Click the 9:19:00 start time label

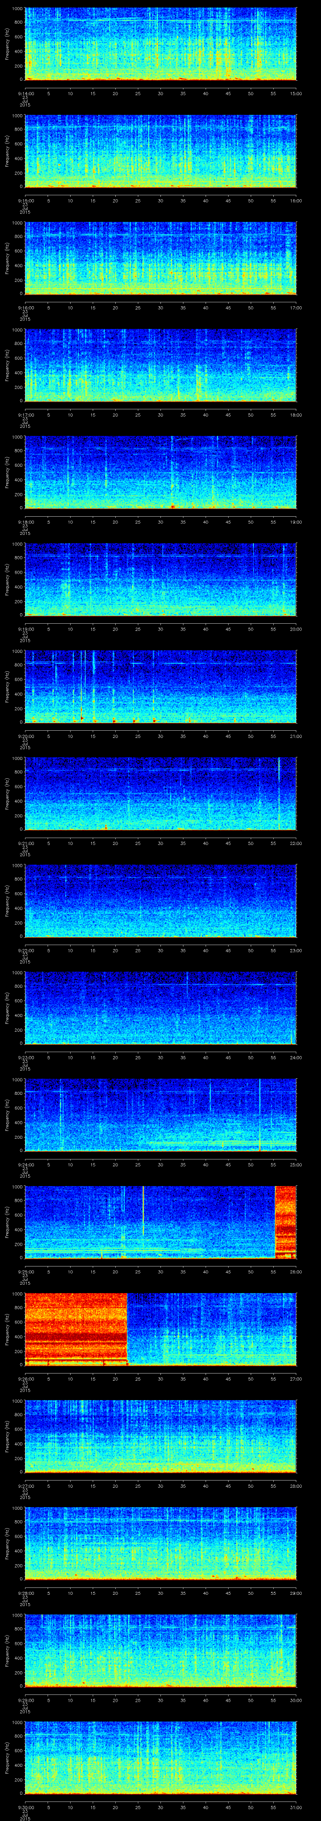[x=25, y=629]
